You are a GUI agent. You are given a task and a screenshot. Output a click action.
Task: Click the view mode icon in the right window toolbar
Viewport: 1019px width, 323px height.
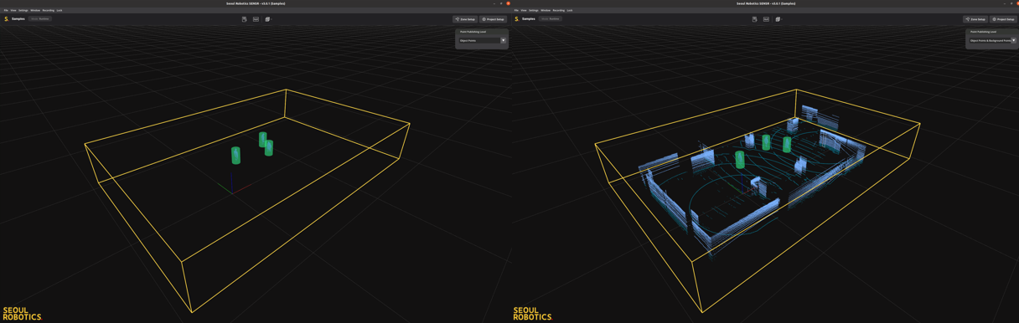766,19
